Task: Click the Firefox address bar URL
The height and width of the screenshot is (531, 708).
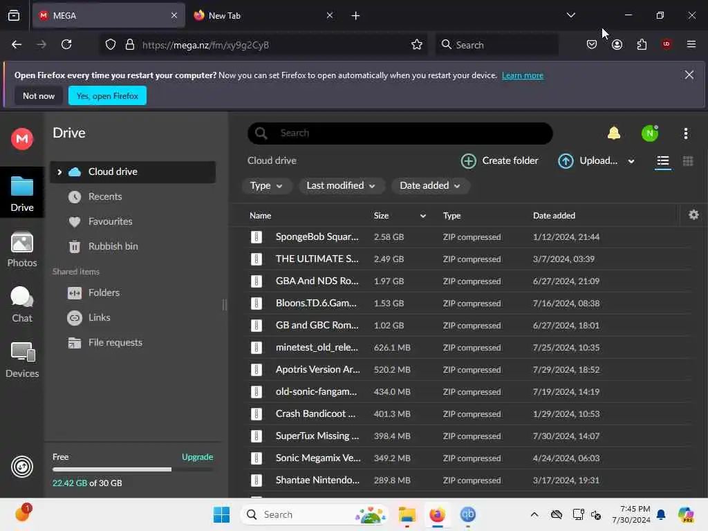Action: tap(205, 45)
